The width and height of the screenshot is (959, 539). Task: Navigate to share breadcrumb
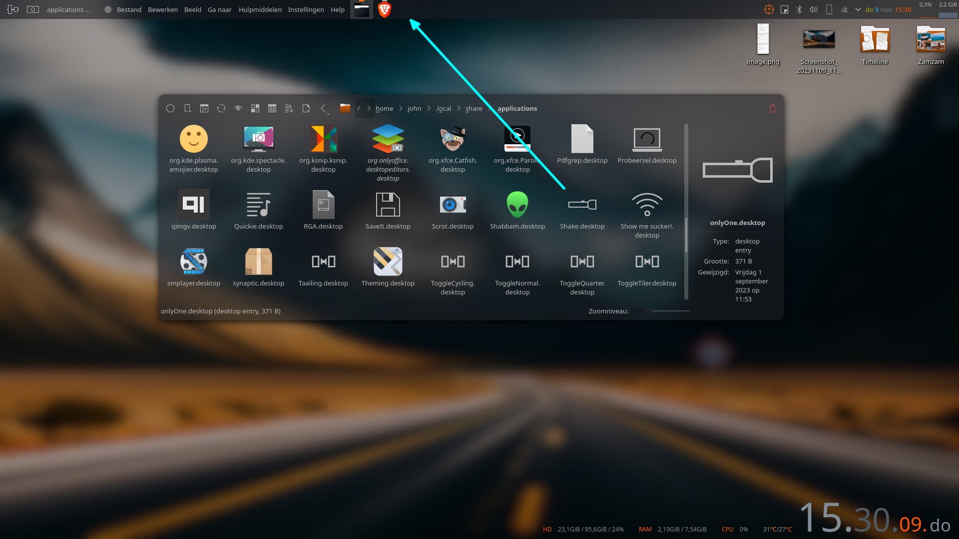[x=474, y=108]
